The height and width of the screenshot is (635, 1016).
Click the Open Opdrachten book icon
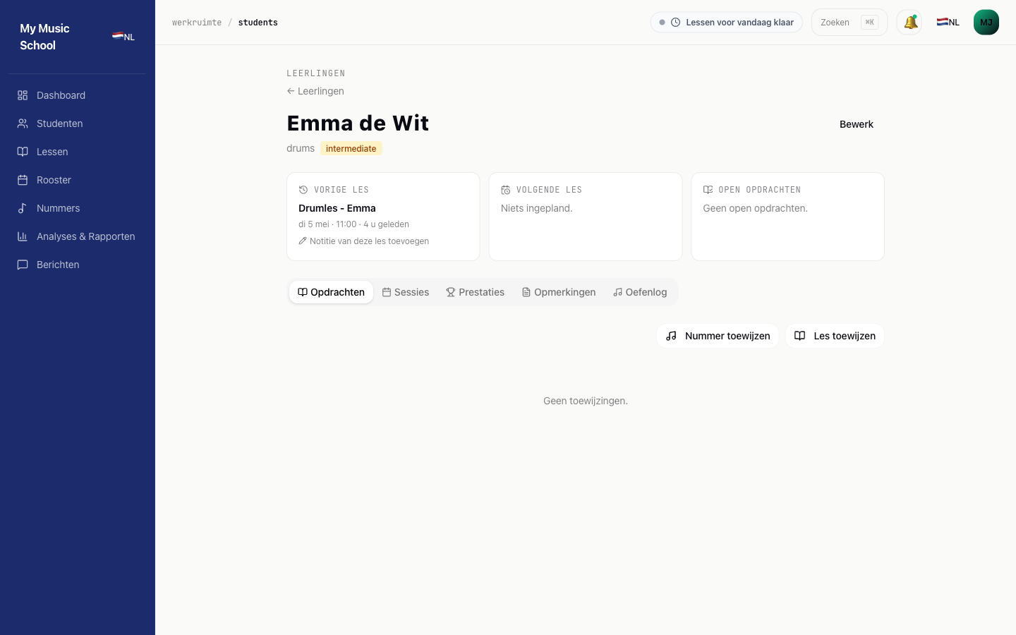[708, 190]
